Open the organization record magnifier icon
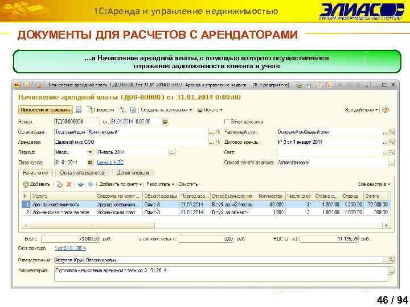The image size is (410, 307). click(x=218, y=132)
